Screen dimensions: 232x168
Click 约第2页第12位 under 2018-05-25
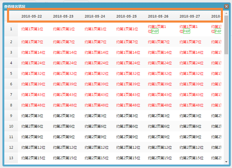128,147
